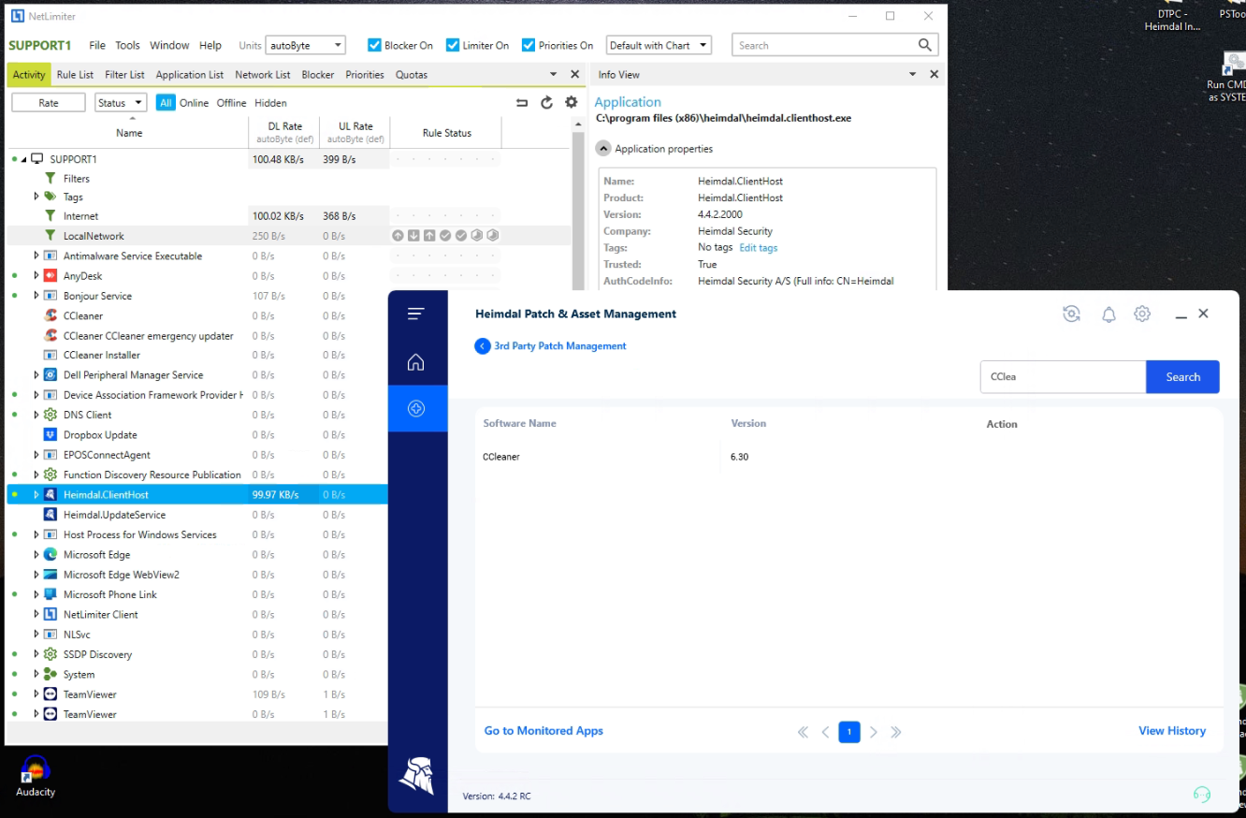
Task: Click the Edit tags link
Action: point(759,248)
